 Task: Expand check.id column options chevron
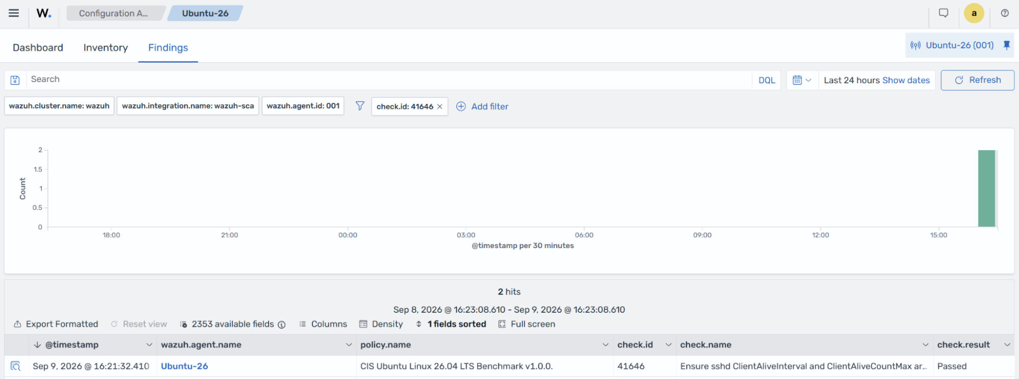(x=669, y=345)
